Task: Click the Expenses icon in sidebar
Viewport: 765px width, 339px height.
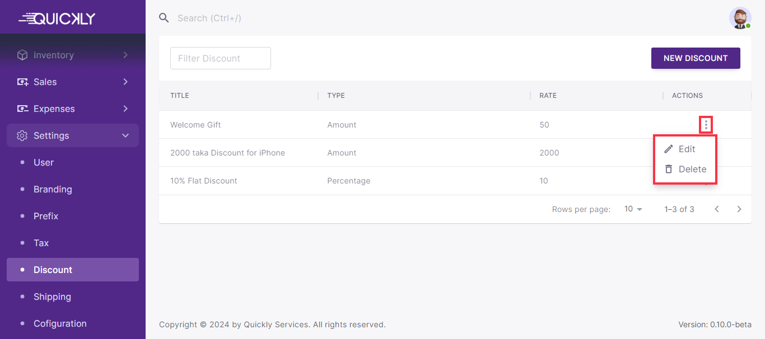Action: pyautogui.click(x=22, y=109)
